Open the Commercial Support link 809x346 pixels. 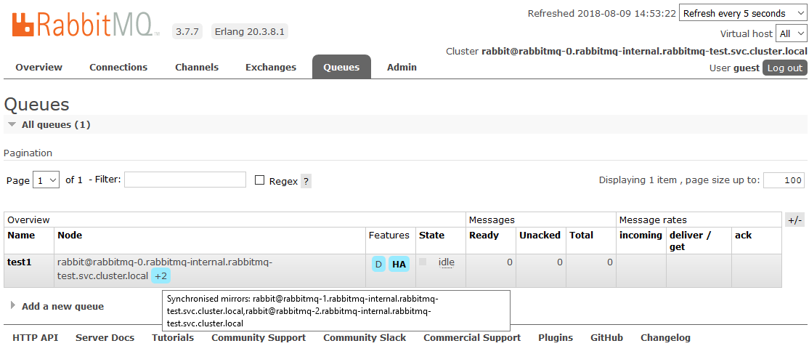click(472, 338)
